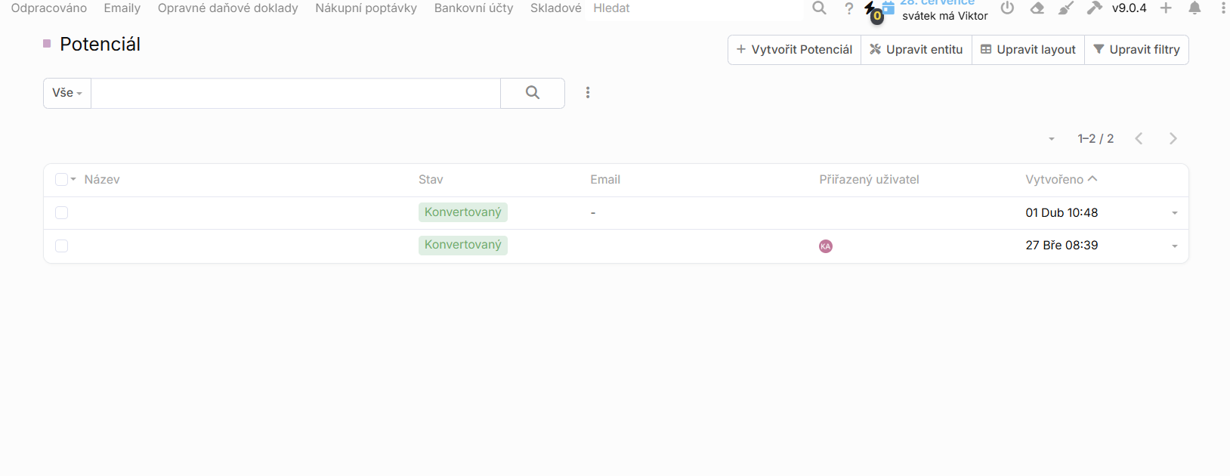Open the help question mark icon
The image size is (1230, 476).
[x=849, y=8]
